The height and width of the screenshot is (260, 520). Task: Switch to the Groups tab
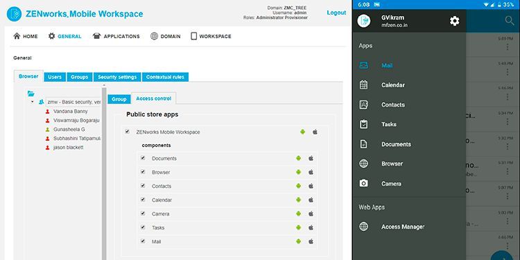(80, 77)
